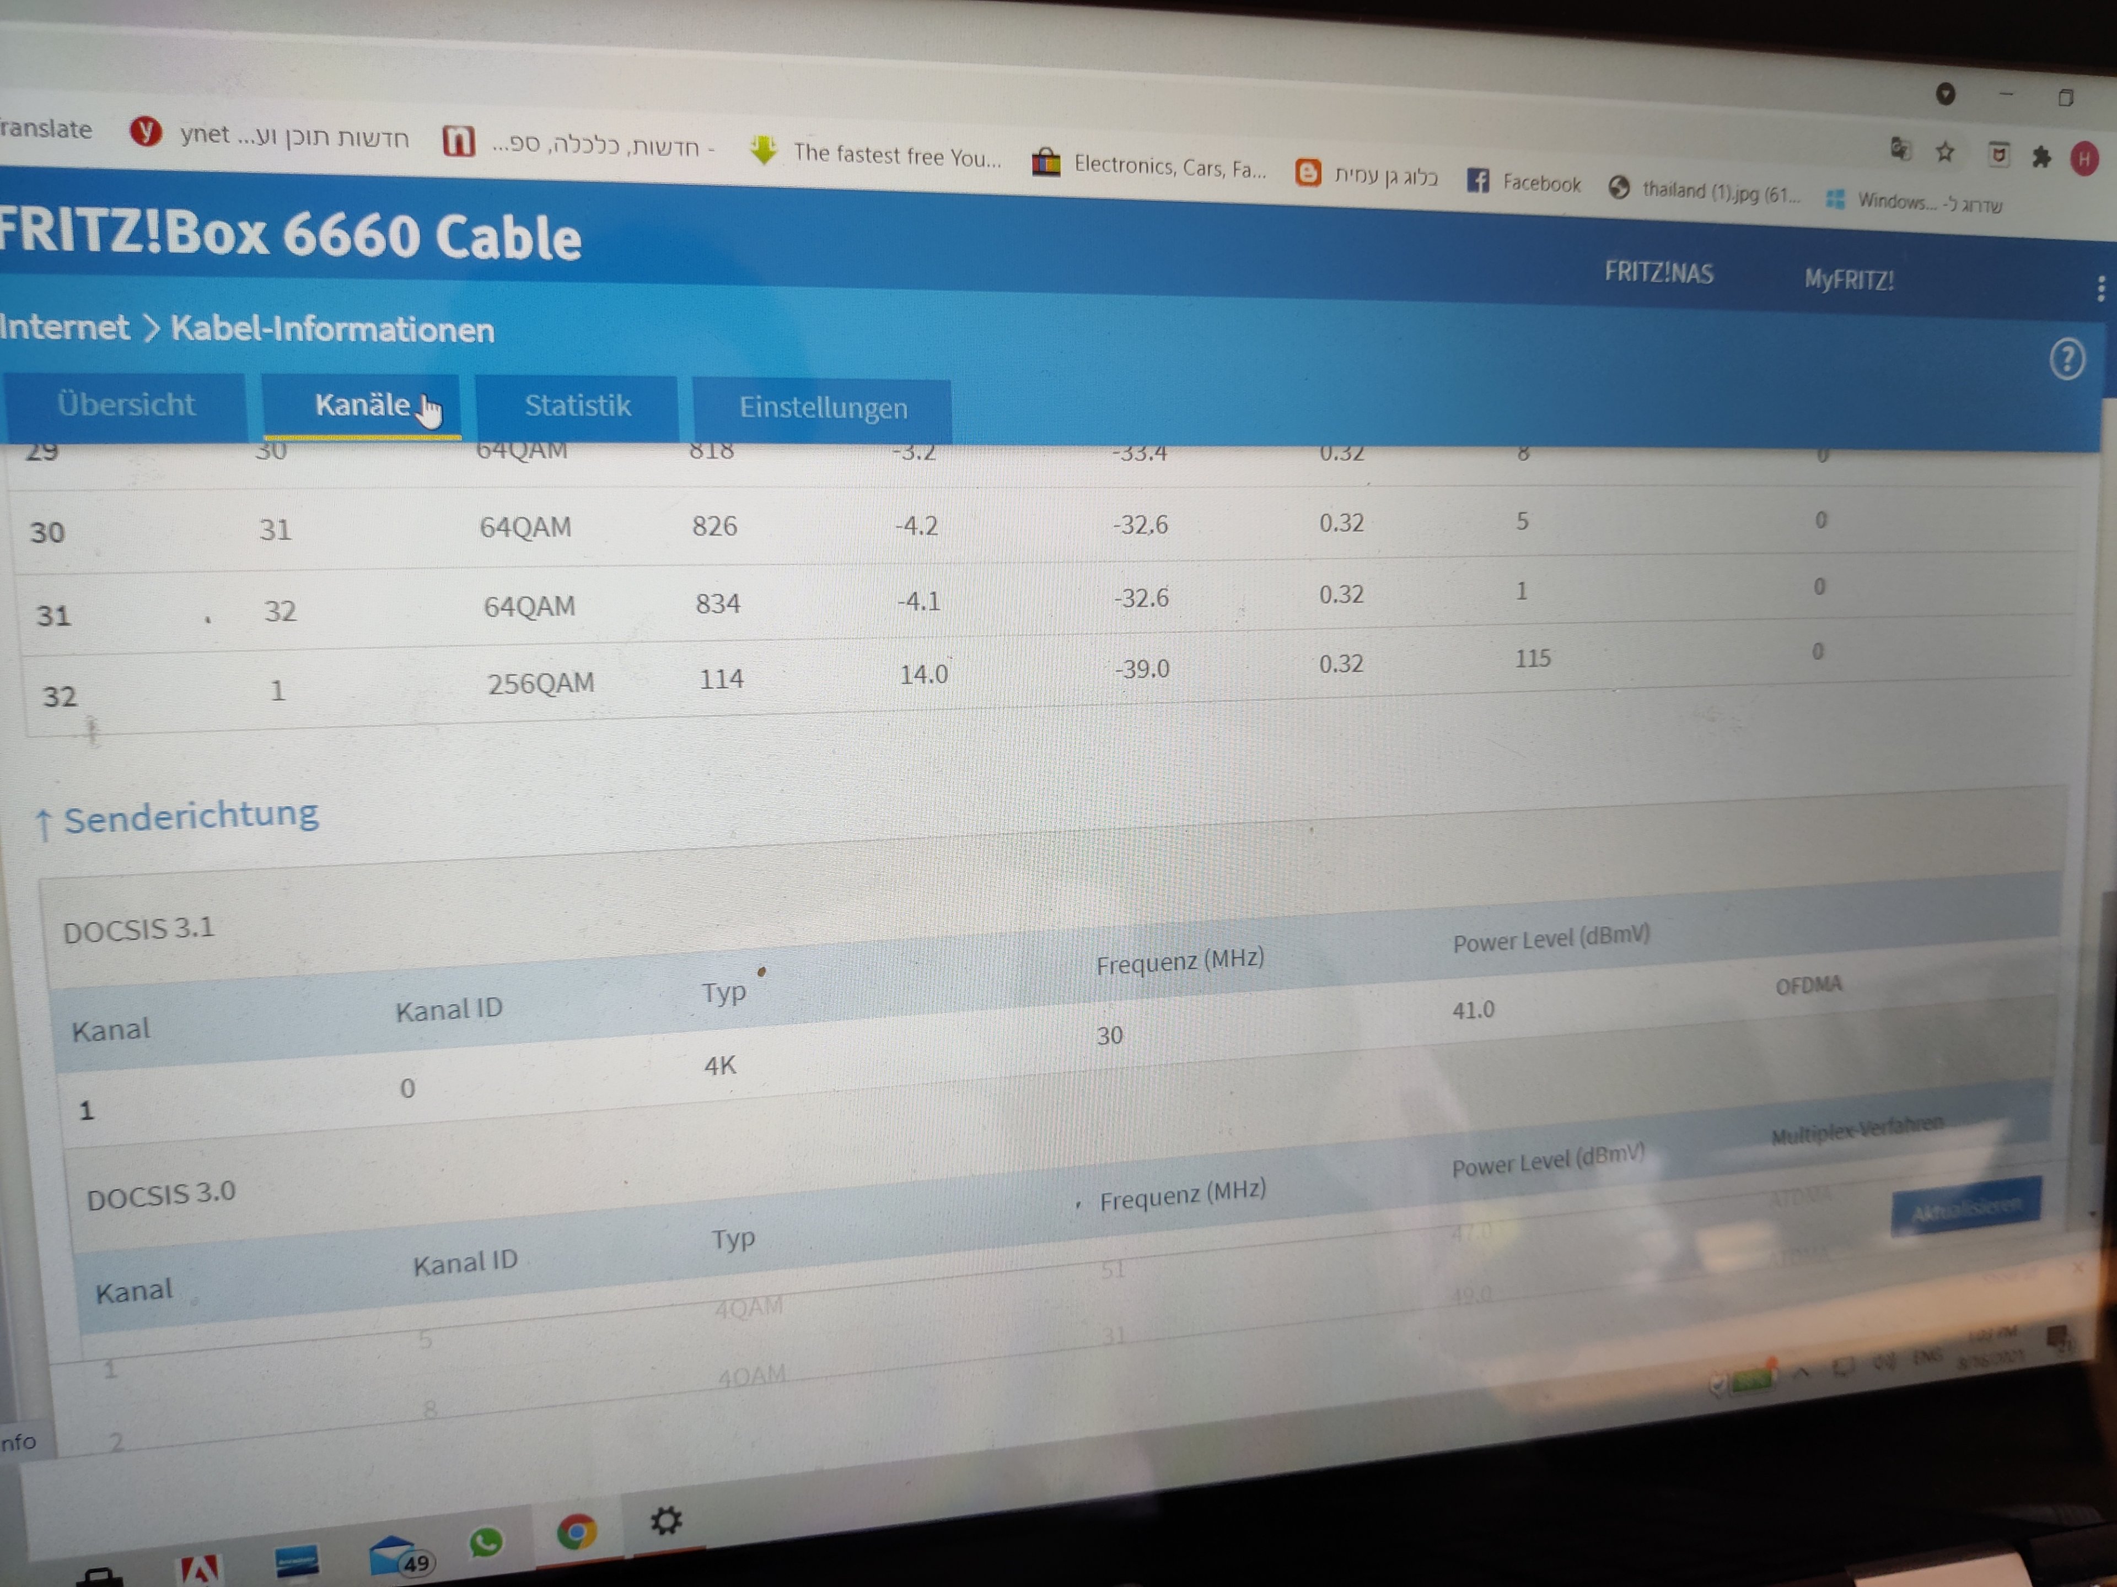The width and height of the screenshot is (2117, 1587).
Task: Click the McAfee extension icon
Action: point(1998,154)
